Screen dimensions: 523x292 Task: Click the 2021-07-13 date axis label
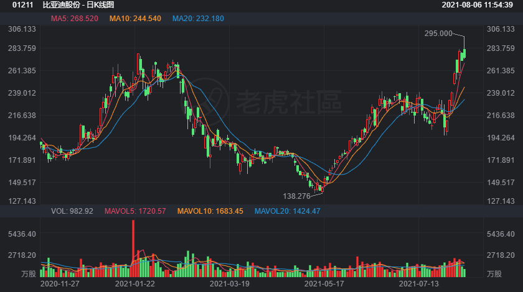coord(418,284)
